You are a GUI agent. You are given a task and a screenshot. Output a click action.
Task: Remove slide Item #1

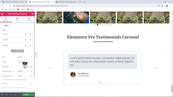30,34
